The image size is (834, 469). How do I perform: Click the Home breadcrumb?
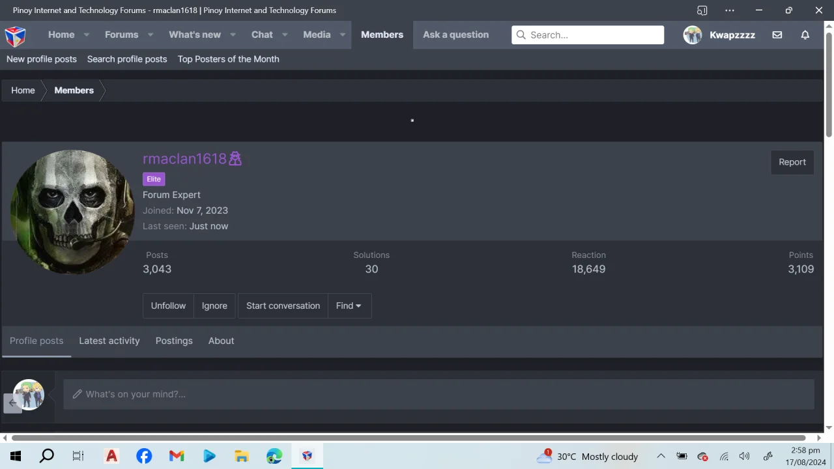23,91
